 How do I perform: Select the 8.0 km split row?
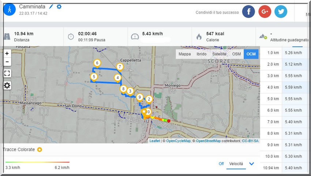pyautogui.click(x=284, y=133)
